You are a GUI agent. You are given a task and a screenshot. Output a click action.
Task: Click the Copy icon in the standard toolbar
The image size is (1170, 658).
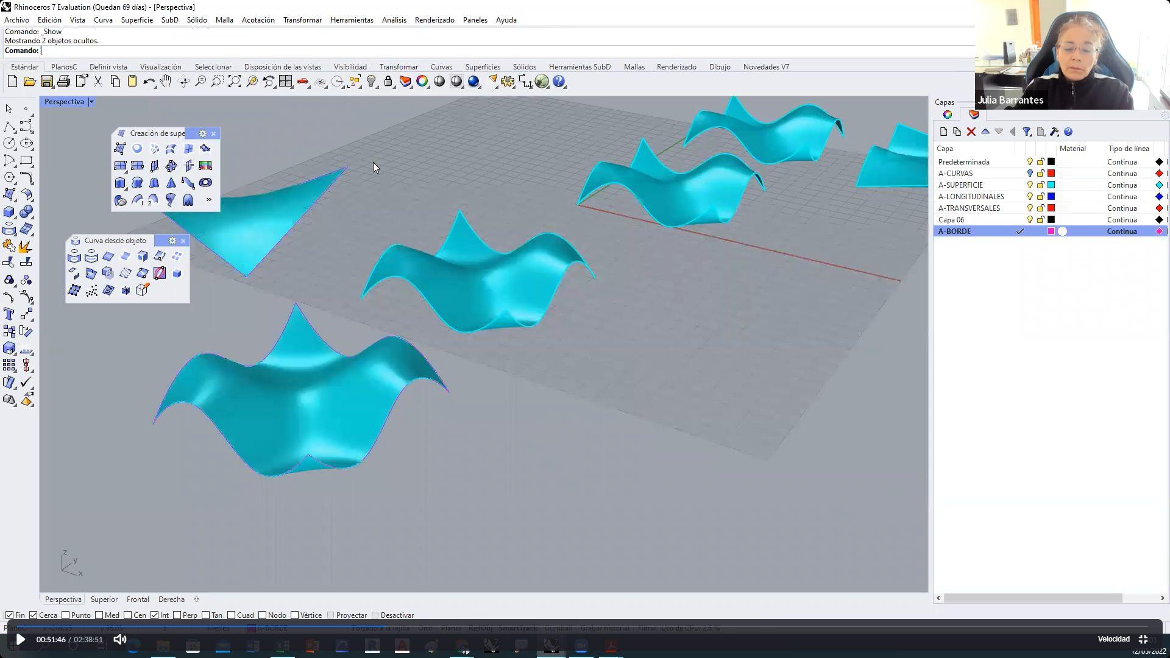click(x=115, y=82)
